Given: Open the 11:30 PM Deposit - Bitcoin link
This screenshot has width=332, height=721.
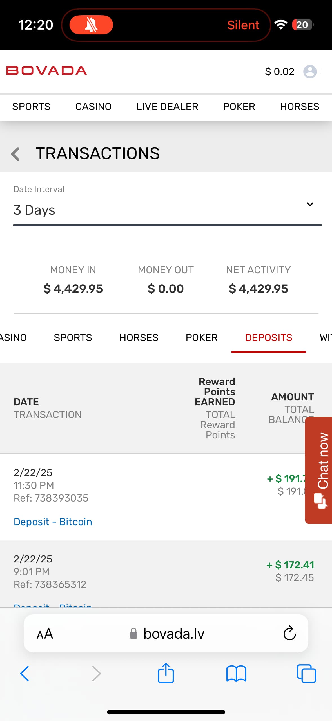Looking at the screenshot, I should point(53,522).
